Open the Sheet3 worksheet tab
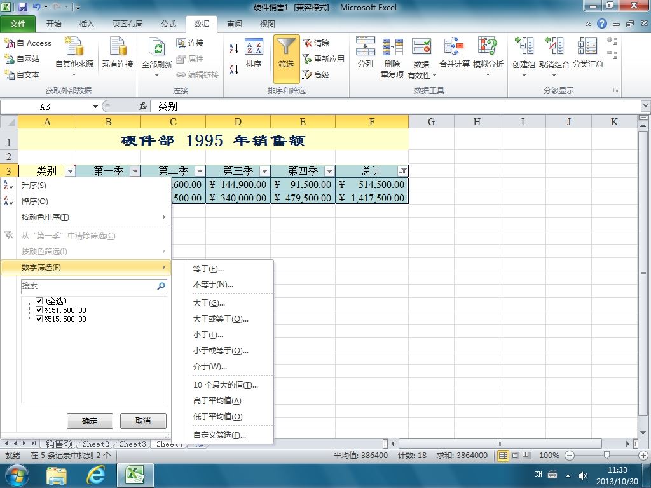Viewport: 651px width, 488px height. coord(132,444)
